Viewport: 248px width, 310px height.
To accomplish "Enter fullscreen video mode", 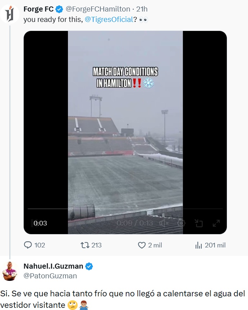I will click(x=216, y=223).
